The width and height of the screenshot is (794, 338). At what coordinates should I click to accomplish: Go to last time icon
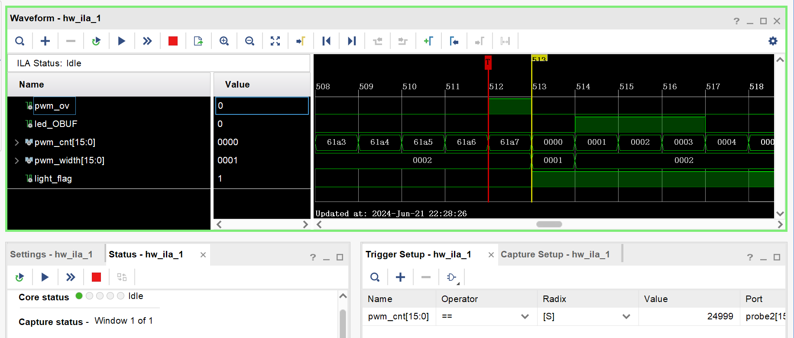352,41
